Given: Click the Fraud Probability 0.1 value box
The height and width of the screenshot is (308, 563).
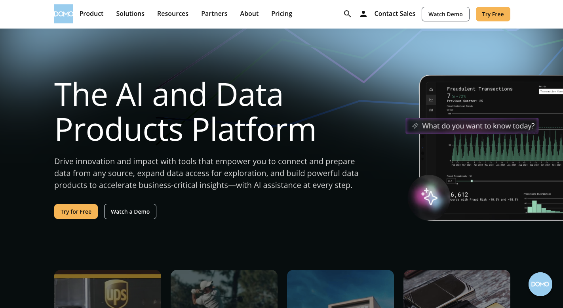Looking at the screenshot, I should click(x=451, y=181).
